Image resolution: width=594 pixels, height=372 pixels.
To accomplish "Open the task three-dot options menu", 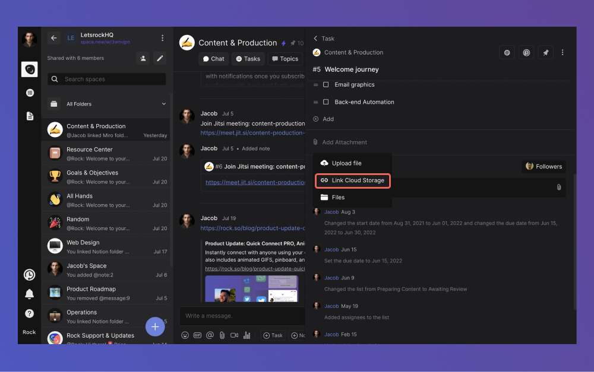I will click(x=563, y=52).
